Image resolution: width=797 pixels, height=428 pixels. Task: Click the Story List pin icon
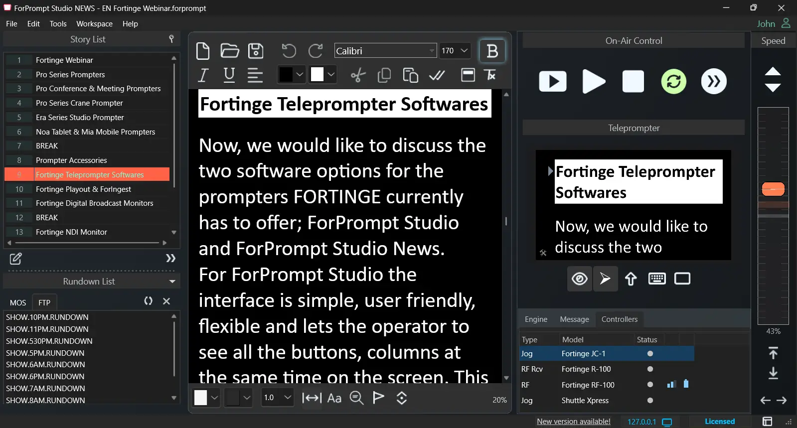click(x=171, y=39)
